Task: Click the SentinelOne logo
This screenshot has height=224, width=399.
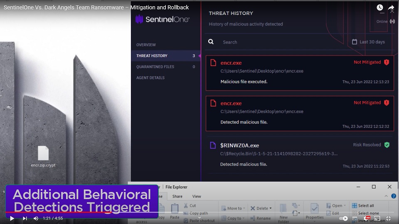Action: coord(163,19)
